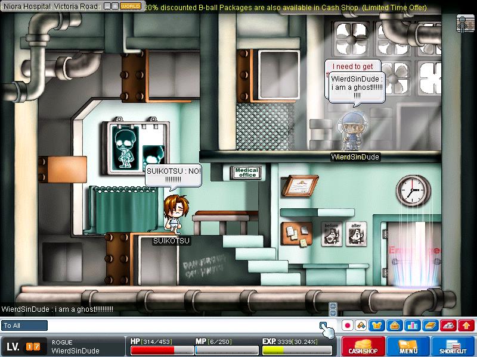The height and width of the screenshot is (357, 477).
Task: Click the WierdSinDude name tag under ghost
Action: point(355,157)
